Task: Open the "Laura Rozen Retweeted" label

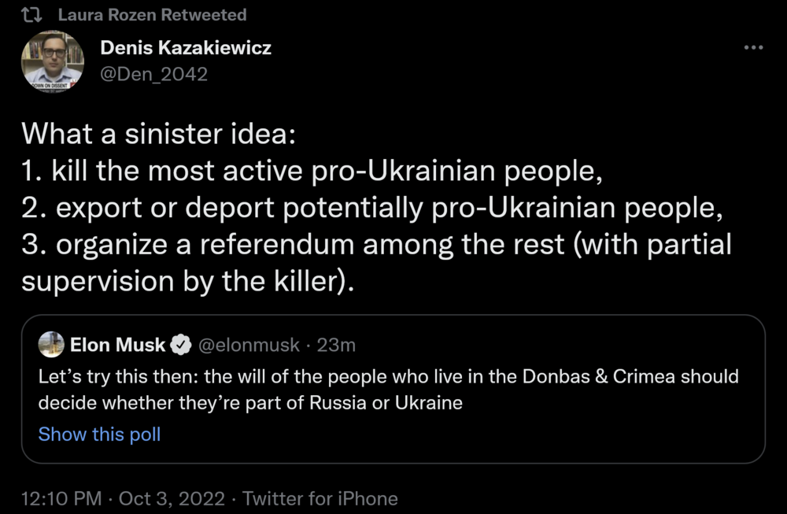Action: [152, 15]
